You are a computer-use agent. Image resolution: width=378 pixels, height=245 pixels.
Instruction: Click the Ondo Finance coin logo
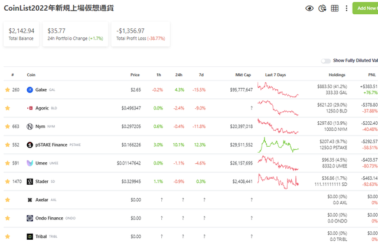(x=30, y=218)
